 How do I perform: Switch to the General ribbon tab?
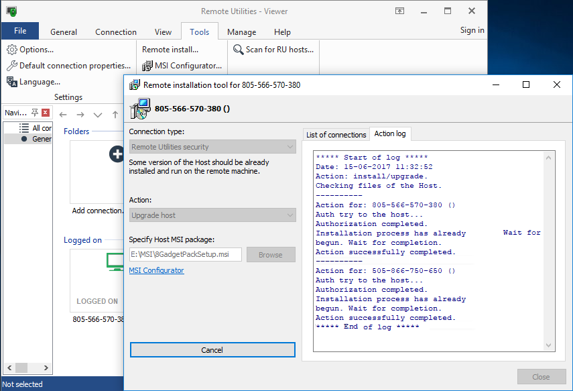click(x=64, y=32)
